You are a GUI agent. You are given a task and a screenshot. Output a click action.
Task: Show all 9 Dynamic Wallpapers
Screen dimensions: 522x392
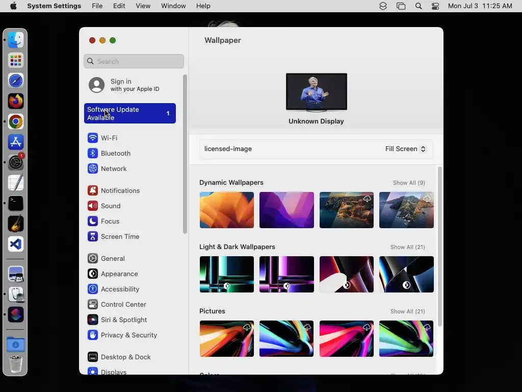[x=409, y=183]
